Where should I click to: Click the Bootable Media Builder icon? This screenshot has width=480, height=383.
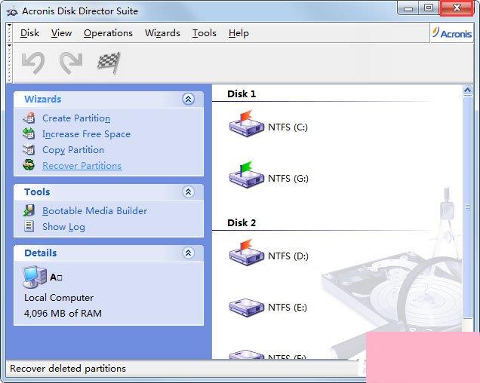coord(29,210)
